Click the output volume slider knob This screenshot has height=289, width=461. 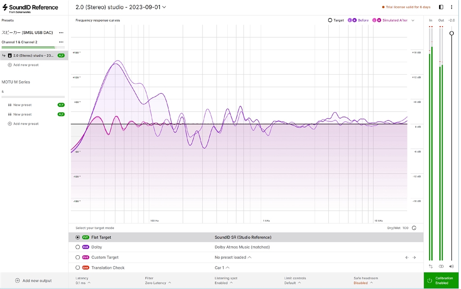tap(452, 33)
